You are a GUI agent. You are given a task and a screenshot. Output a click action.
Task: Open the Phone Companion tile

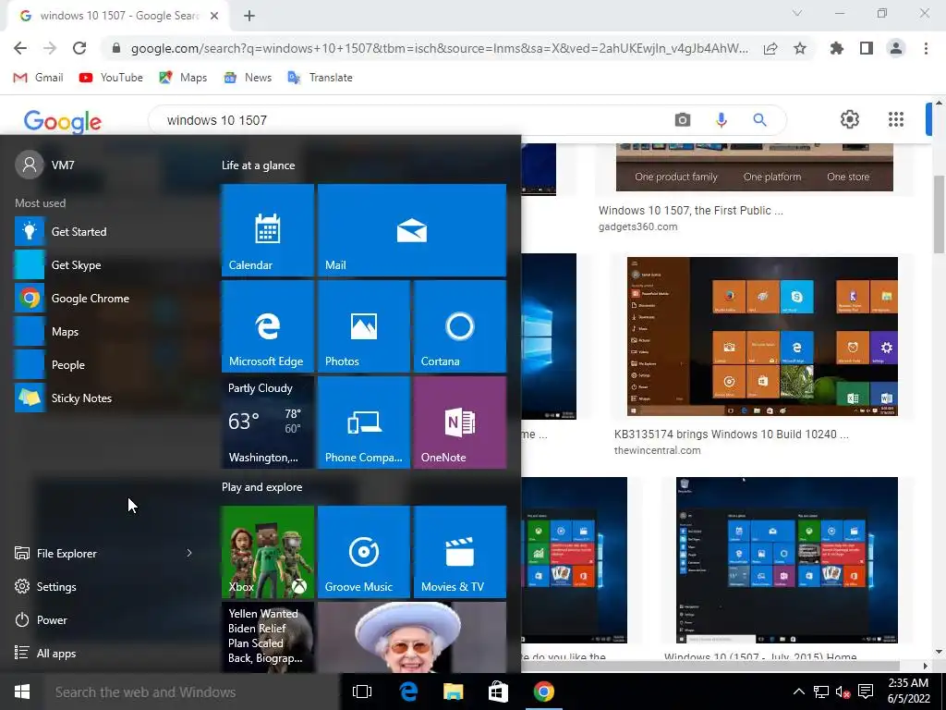point(363,422)
